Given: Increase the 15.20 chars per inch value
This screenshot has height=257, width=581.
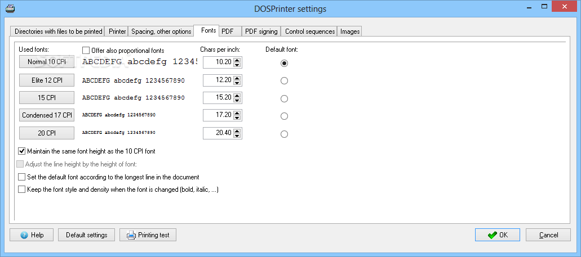Looking at the screenshot, I should pos(237,95).
